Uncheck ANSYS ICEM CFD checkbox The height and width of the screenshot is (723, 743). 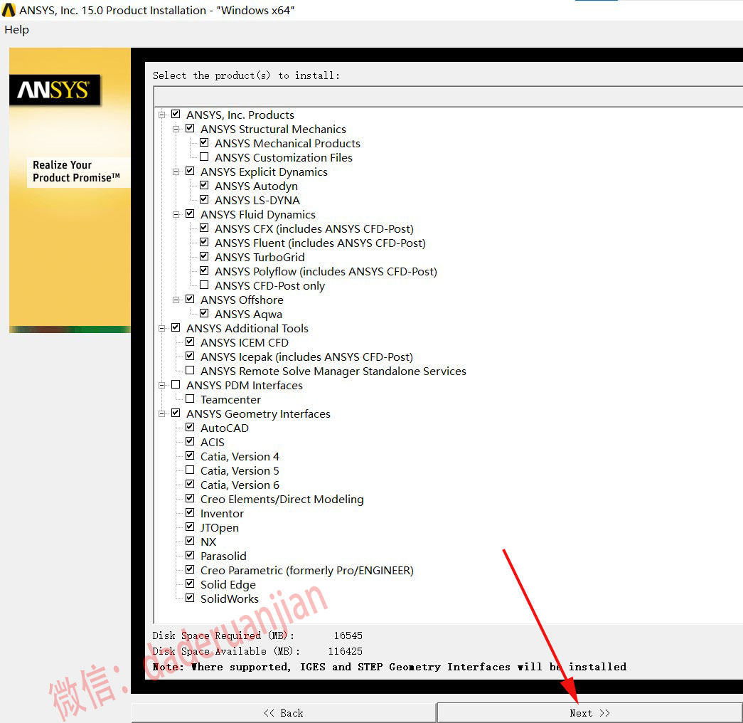pyautogui.click(x=190, y=342)
